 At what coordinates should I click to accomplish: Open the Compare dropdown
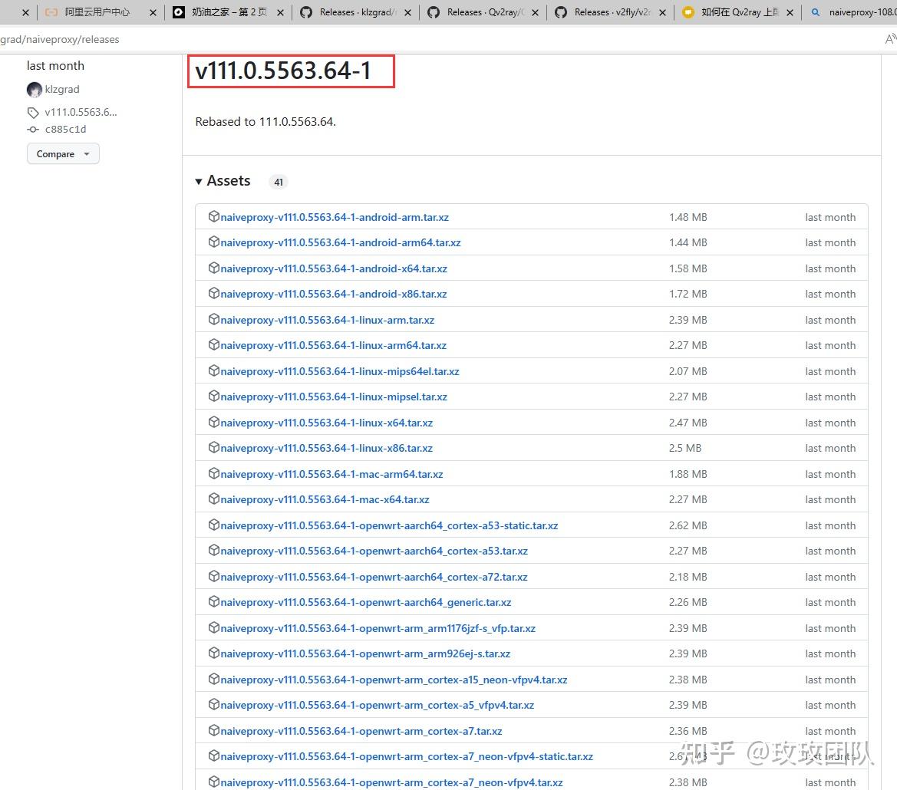coord(63,153)
